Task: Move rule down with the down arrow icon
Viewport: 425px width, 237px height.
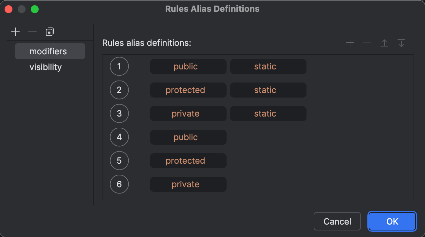Action: tap(401, 43)
